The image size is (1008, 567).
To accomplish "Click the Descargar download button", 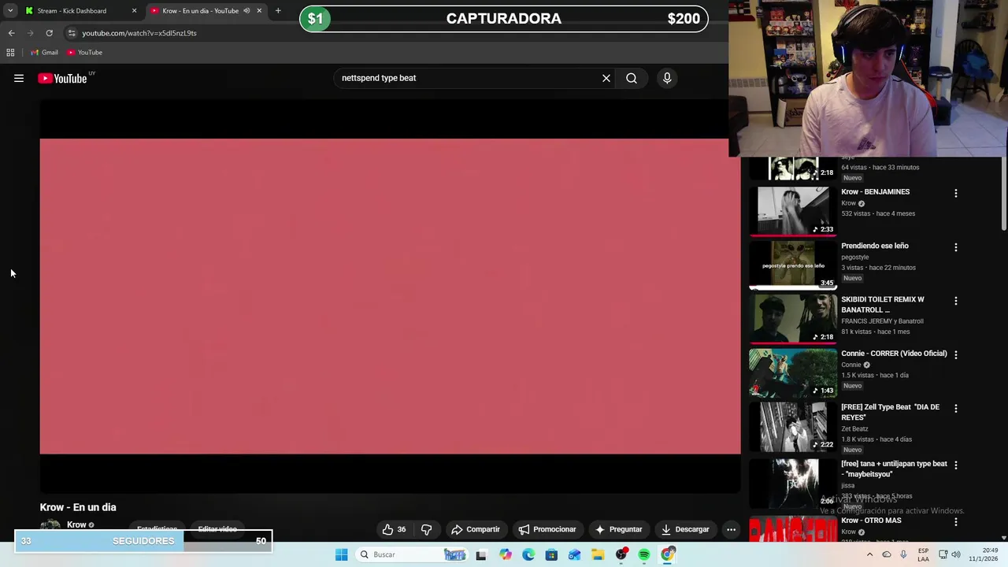I will click(x=686, y=529).
